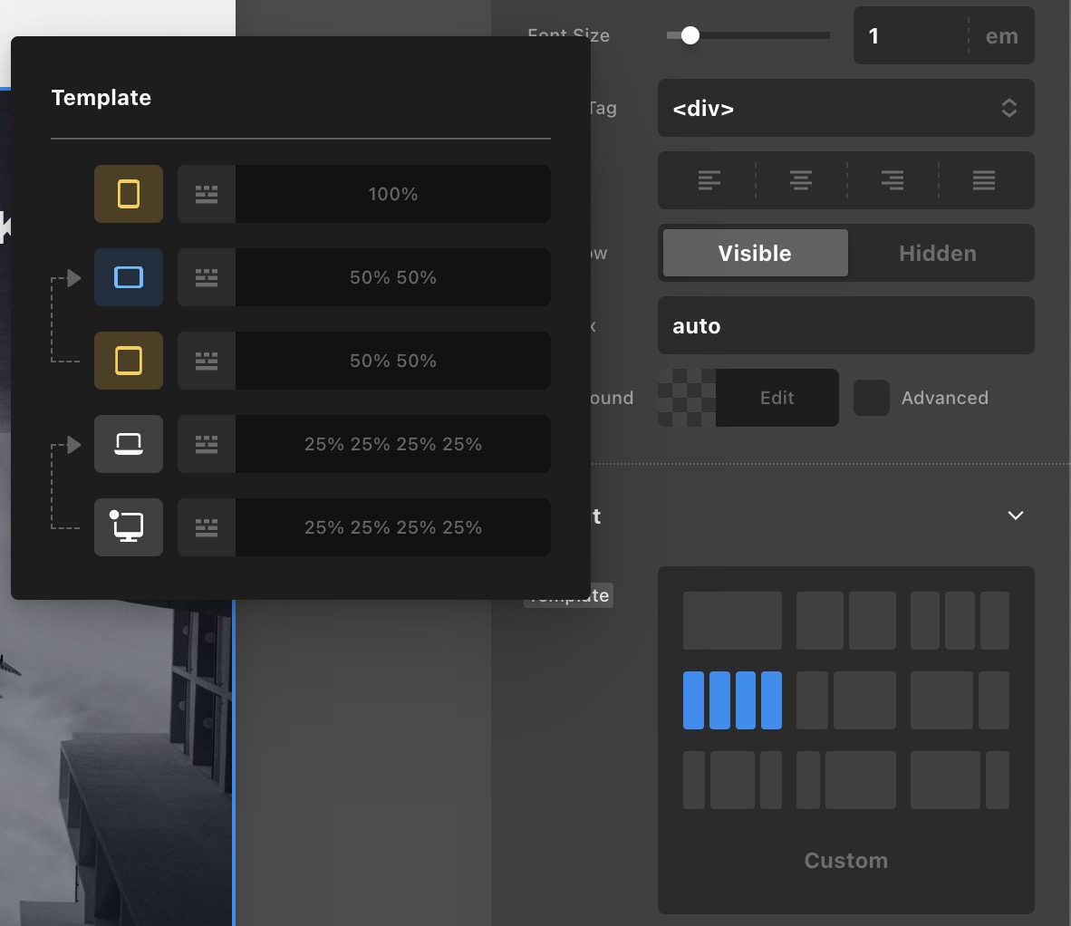Click grid icon beside 100% template row
Image resolution: width=1071 pixels, height=926 pixels.
[x=207, y=194]
